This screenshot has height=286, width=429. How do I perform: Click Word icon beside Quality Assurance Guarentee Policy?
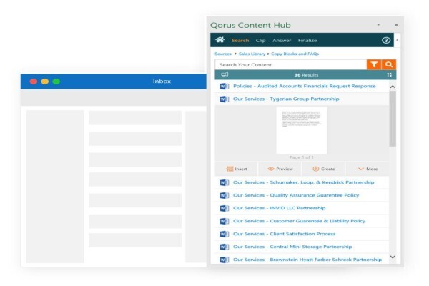tap(225, 195)
